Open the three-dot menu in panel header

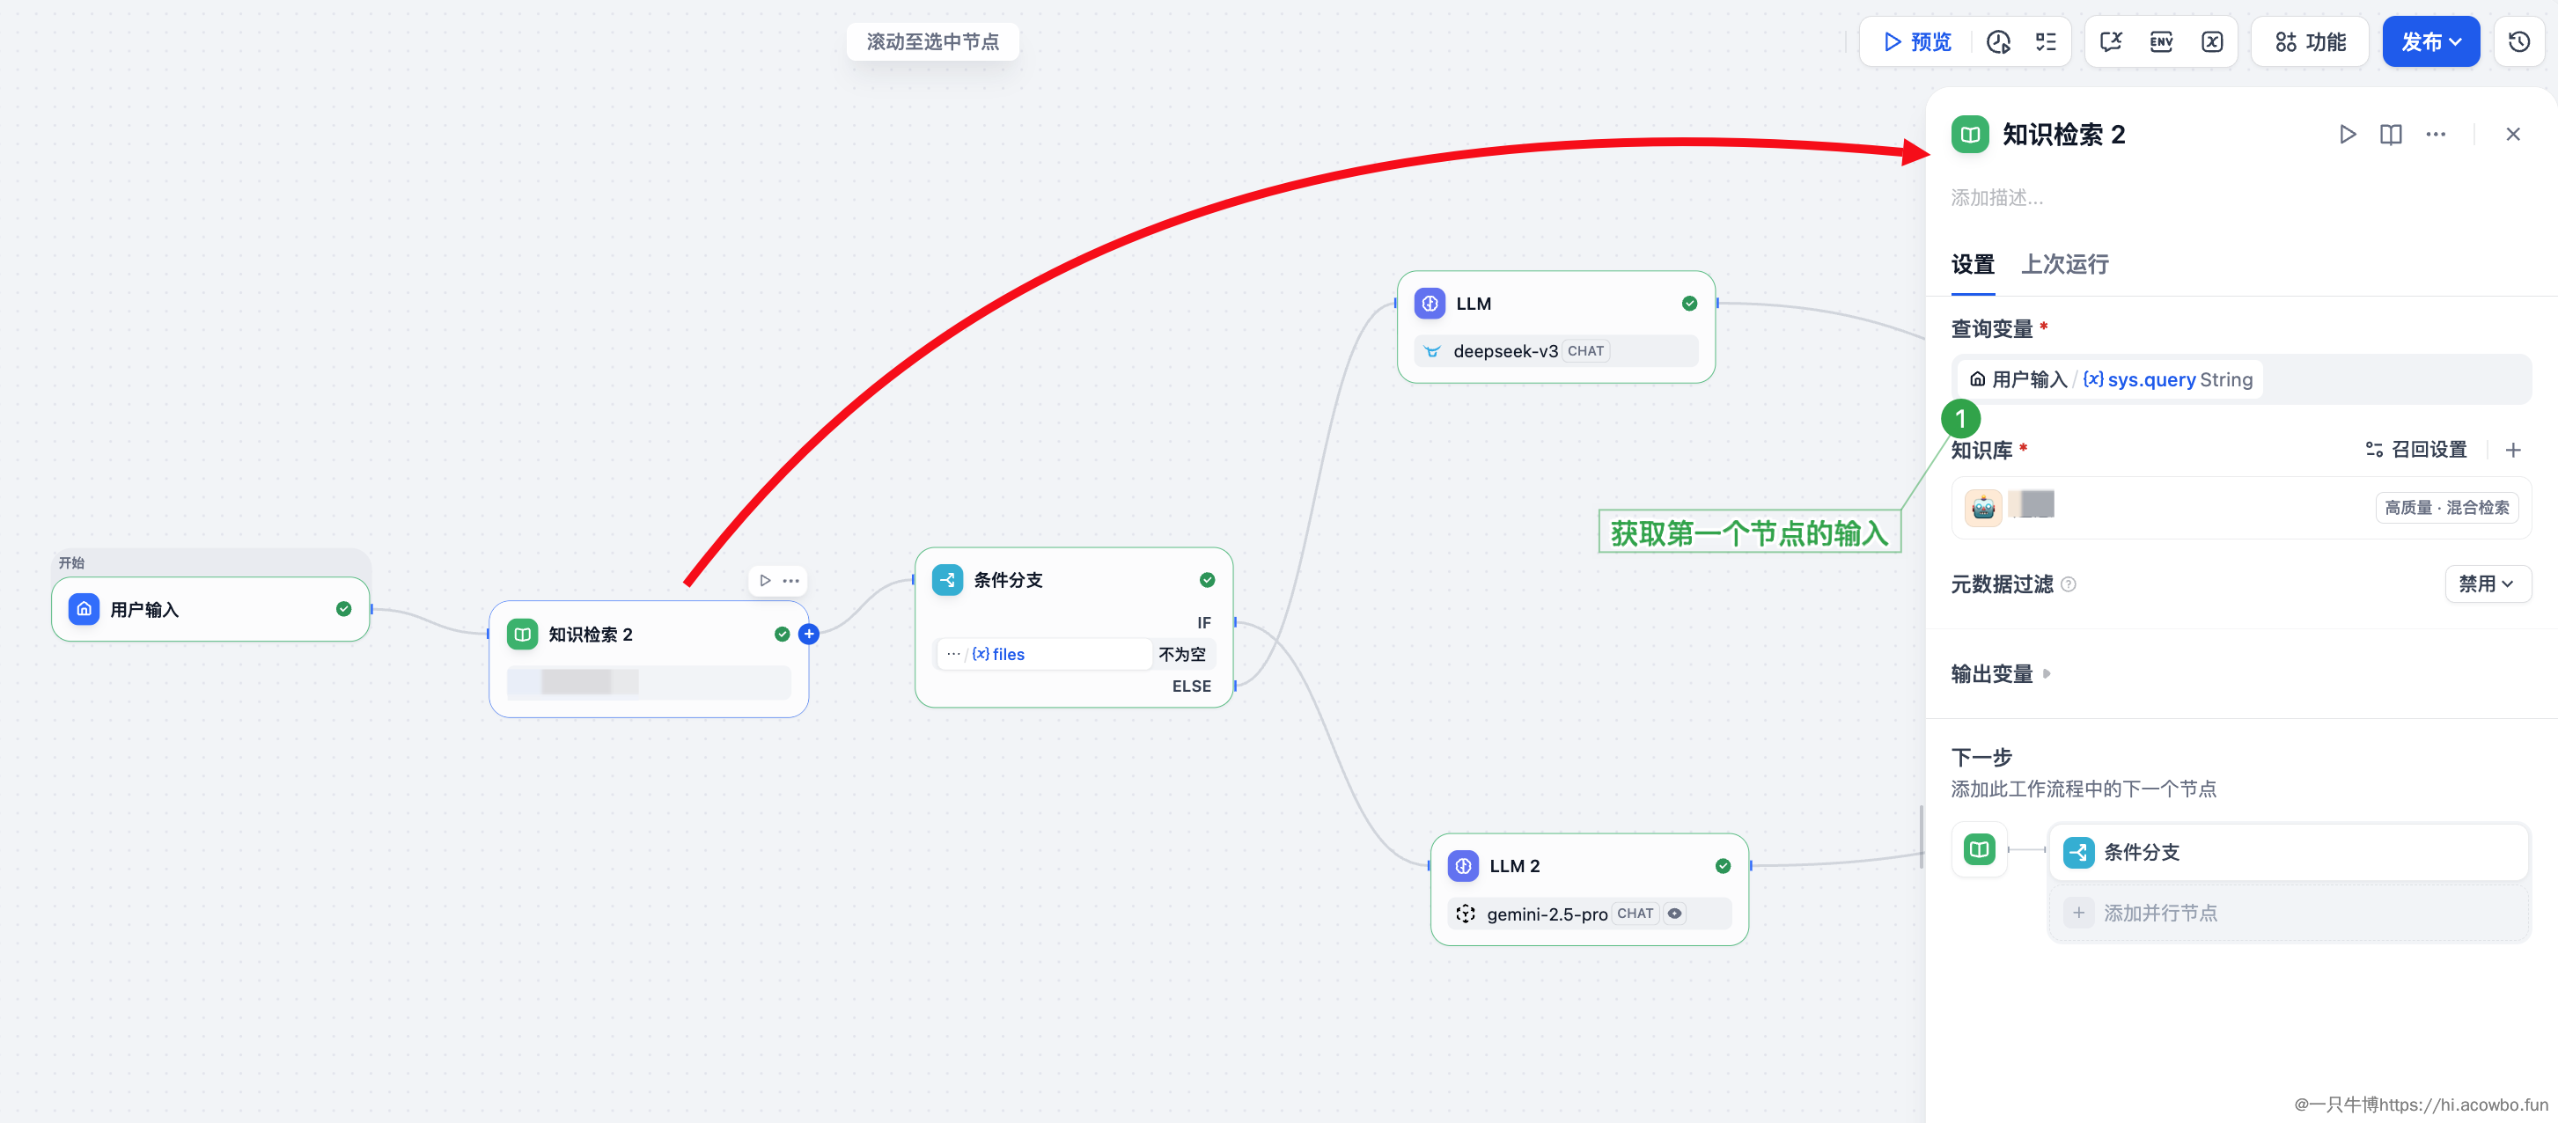pos(2436,134)
